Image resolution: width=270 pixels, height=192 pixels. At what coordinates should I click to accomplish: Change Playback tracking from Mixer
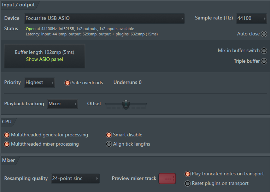pos(62,104)
